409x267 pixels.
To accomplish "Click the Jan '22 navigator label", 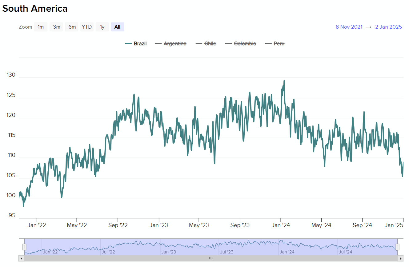I will pyautogui.click(x=50, y=252).
